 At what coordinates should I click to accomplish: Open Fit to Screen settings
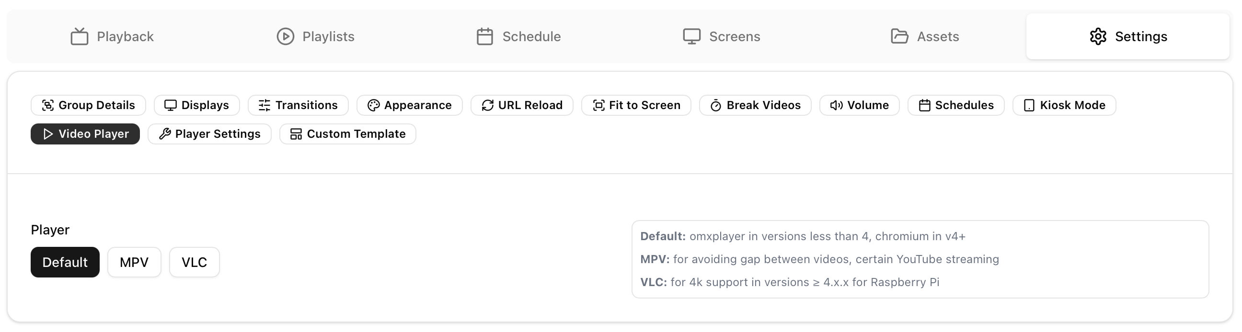(636, 105)
